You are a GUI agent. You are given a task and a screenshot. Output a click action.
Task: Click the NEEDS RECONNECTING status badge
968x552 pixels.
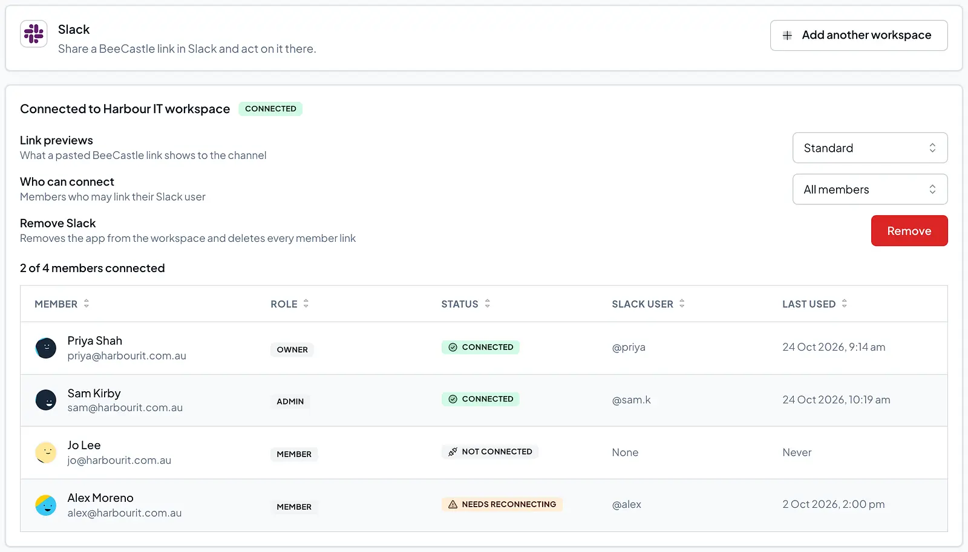pos(502,504)
